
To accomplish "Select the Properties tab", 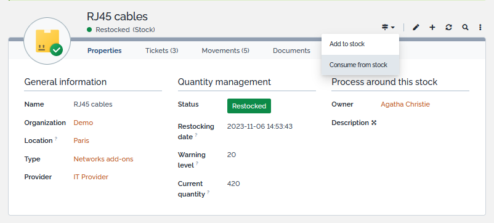I will pyautogui.click(x=105, y=51).
